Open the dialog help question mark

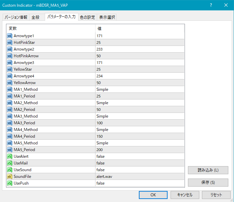coord(211,5)
